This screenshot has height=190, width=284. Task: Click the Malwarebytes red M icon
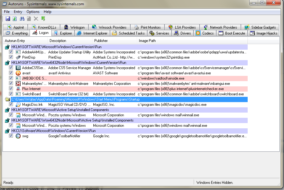pyautogui.click(x=18, y=84)
